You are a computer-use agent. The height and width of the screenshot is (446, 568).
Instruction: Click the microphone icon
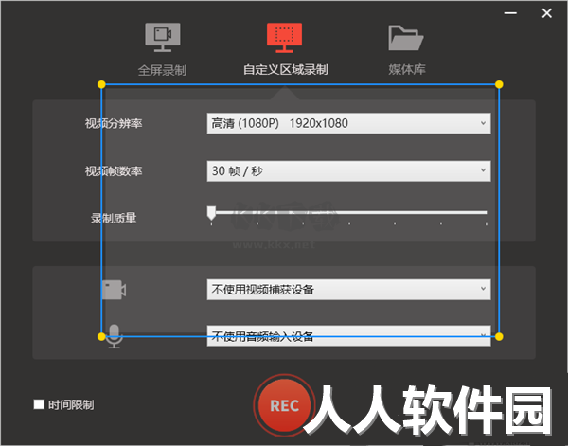[115, 336]
